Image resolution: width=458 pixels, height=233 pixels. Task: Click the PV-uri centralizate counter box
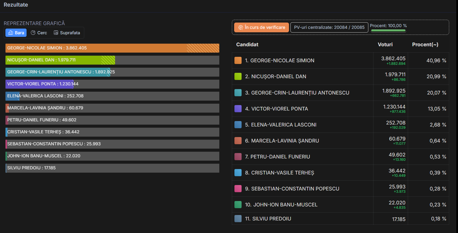329,27
